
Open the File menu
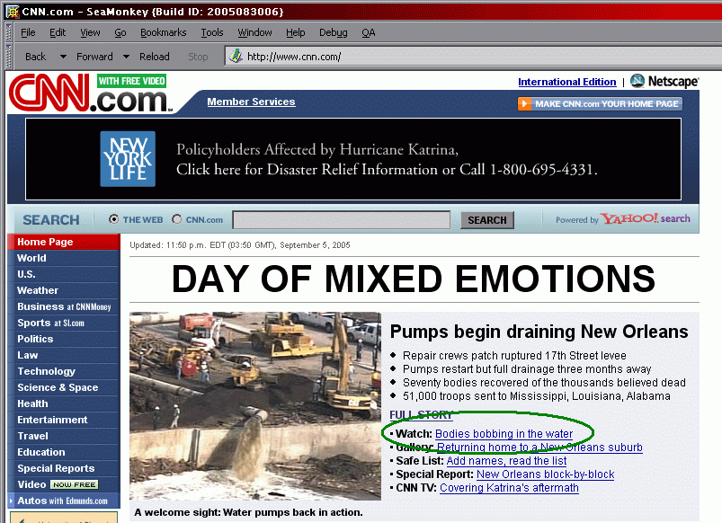point(28,32)
